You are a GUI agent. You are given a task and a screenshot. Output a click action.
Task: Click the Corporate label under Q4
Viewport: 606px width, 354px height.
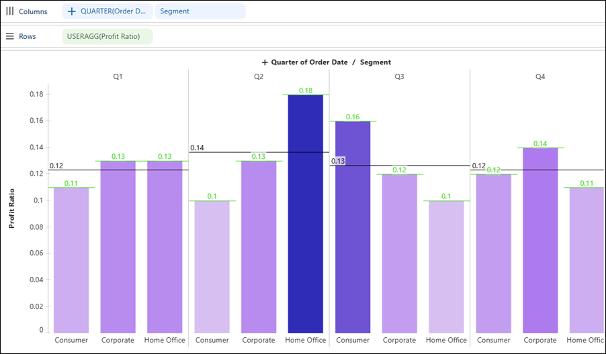coord(540,340)
